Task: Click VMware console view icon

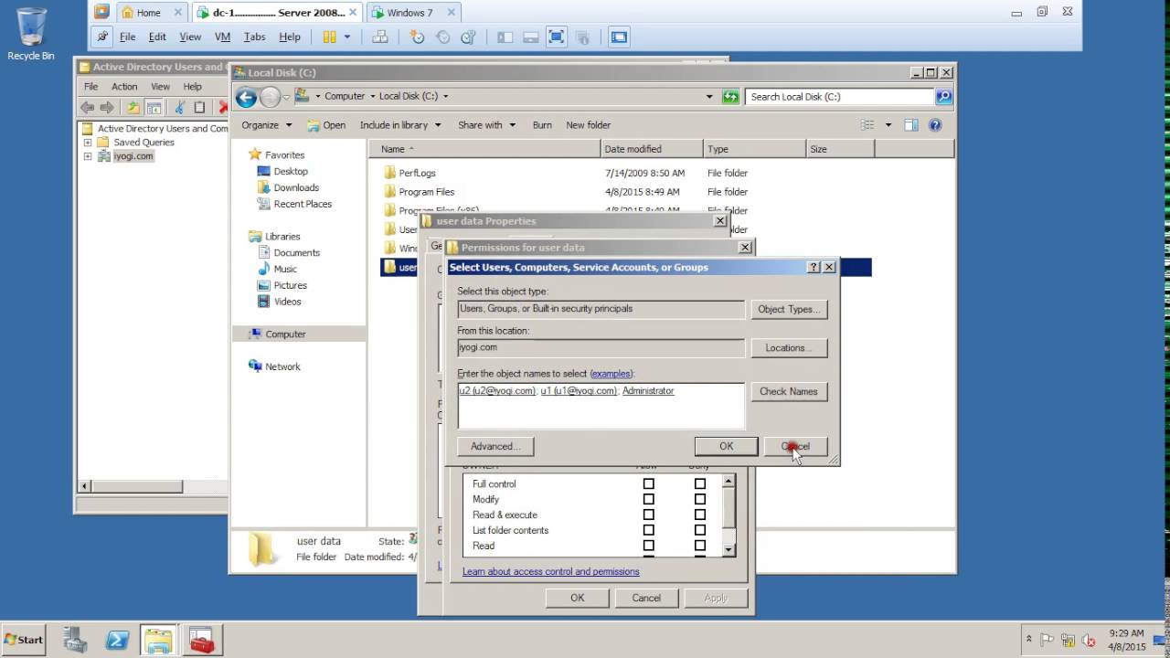Action: [x=619, y=37]
